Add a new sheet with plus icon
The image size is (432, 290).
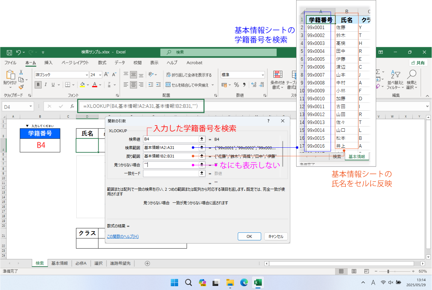tap(147, 263)
